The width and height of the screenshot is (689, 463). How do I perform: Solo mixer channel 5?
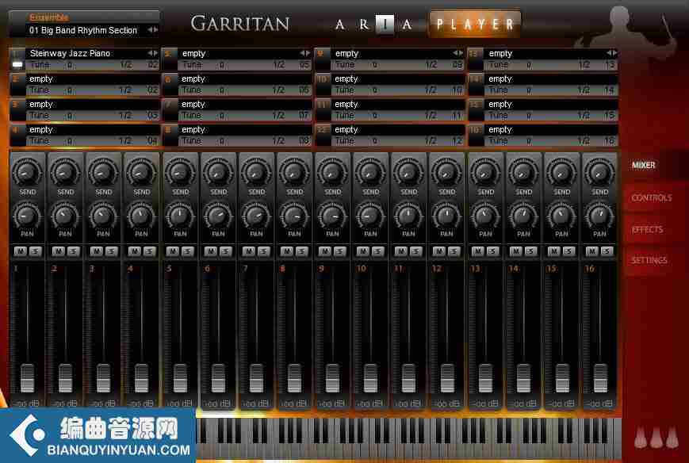(x=188, y=251)
